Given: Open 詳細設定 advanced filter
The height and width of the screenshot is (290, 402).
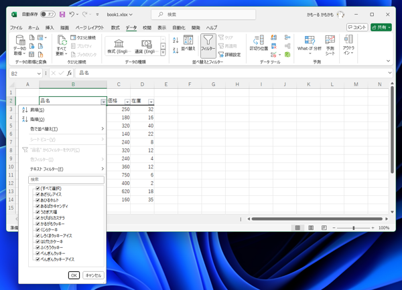Looking at the screenshot, I should [229, 55].
